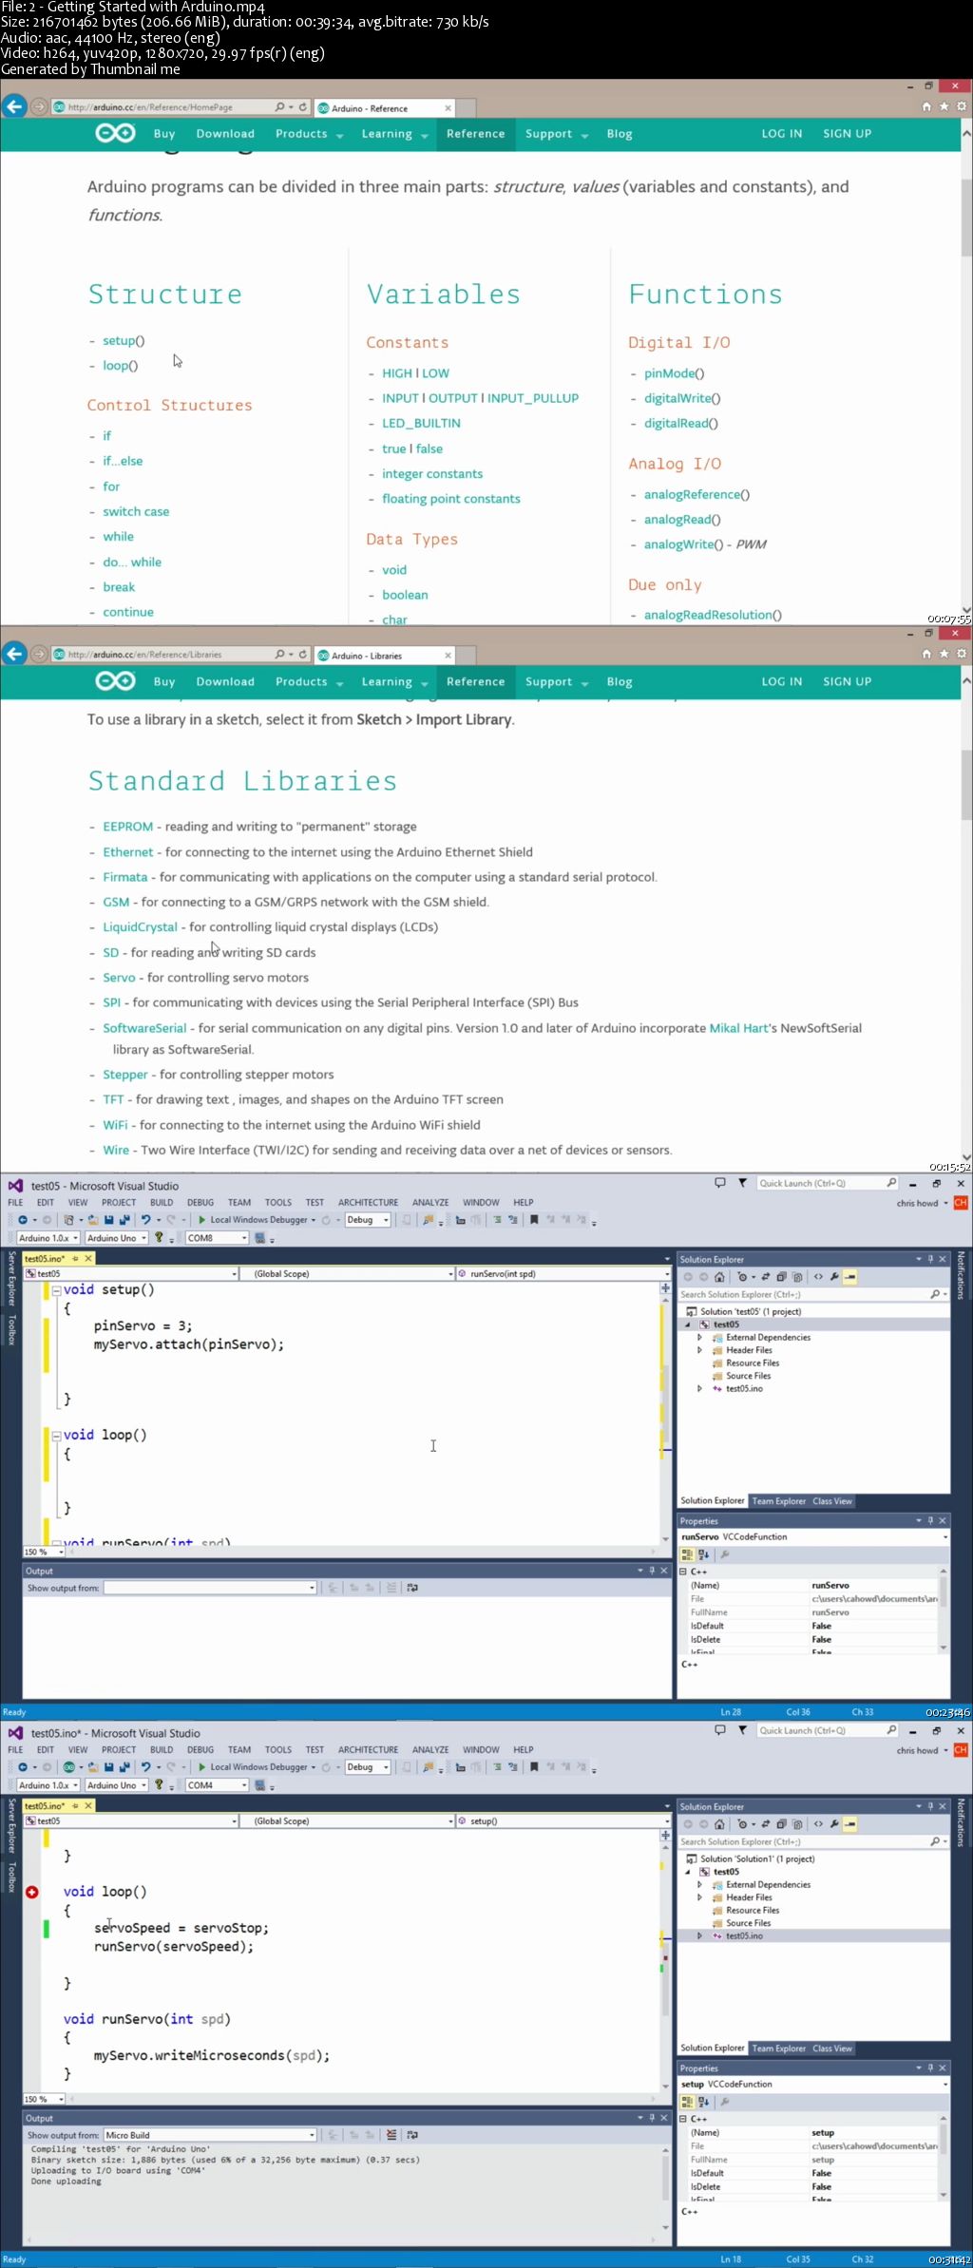Click refresh icon in Arduino Reference address bar

303,107
